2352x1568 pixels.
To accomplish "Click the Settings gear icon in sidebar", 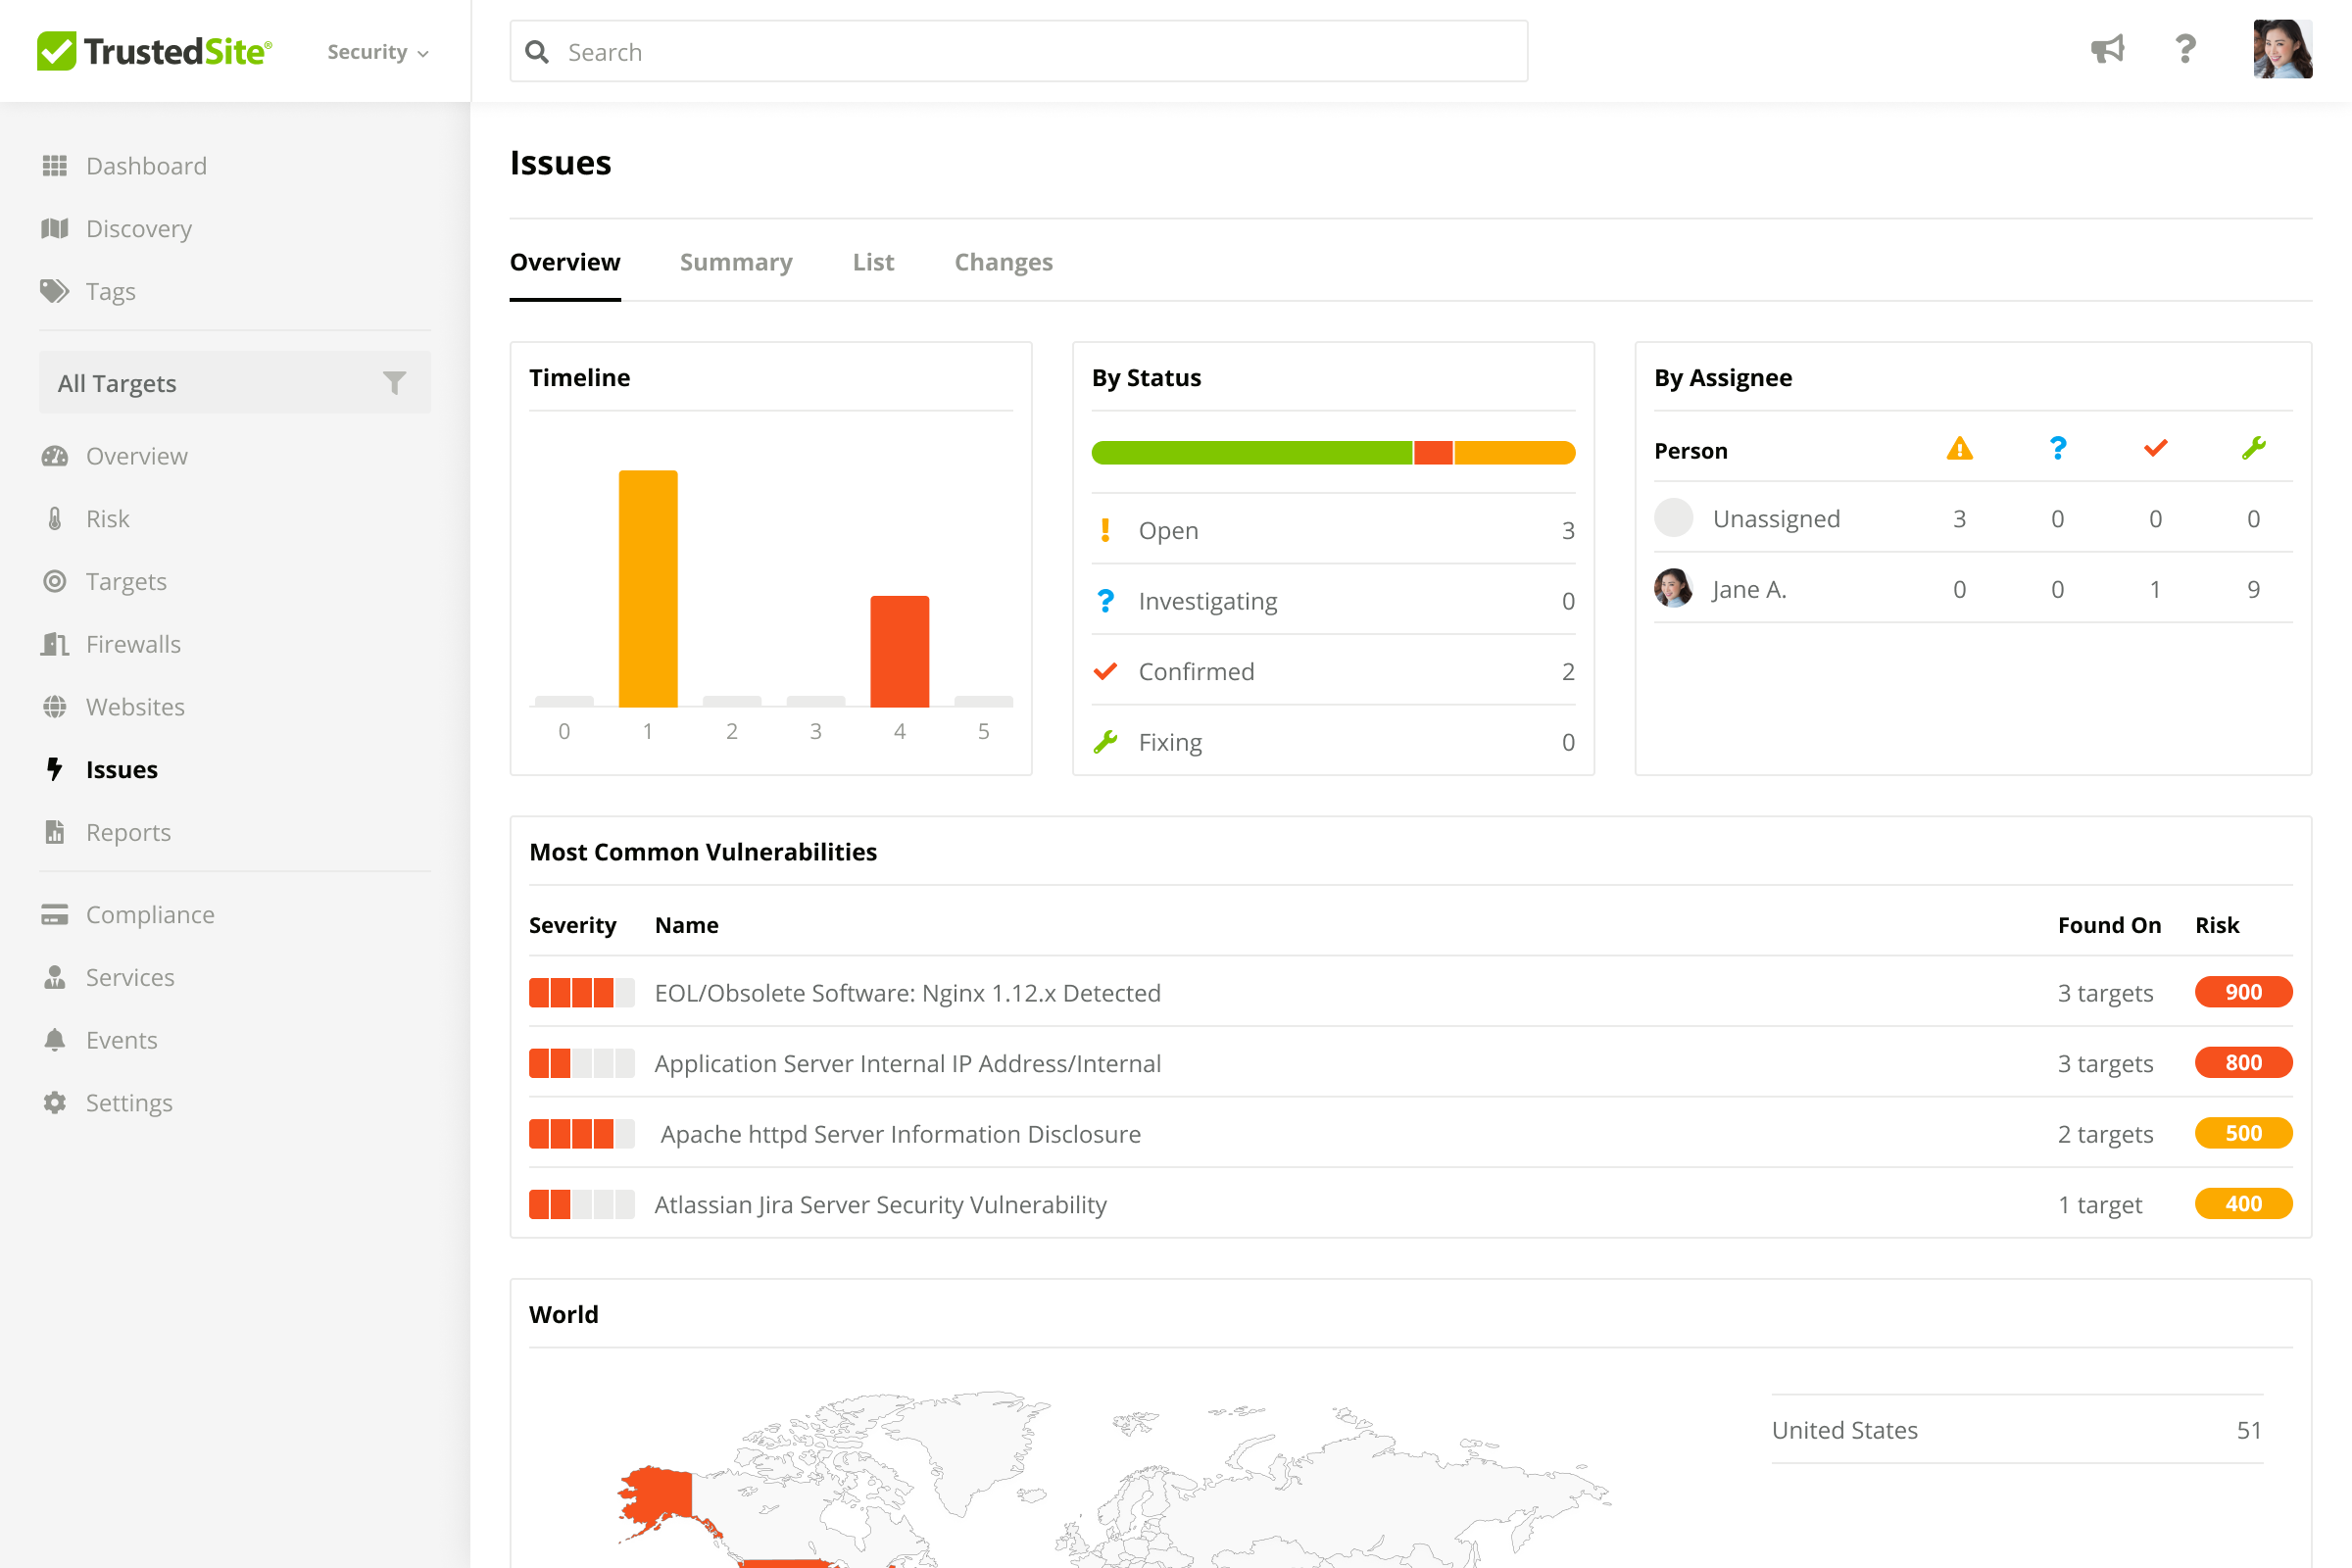I will pyautogui.click(x=55, y=1102).
